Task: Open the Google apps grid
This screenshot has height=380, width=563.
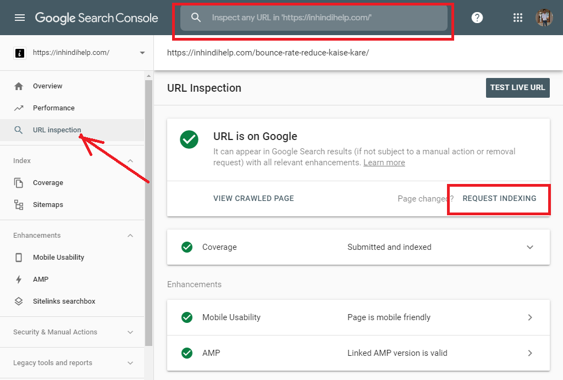Action: (518, 18)
